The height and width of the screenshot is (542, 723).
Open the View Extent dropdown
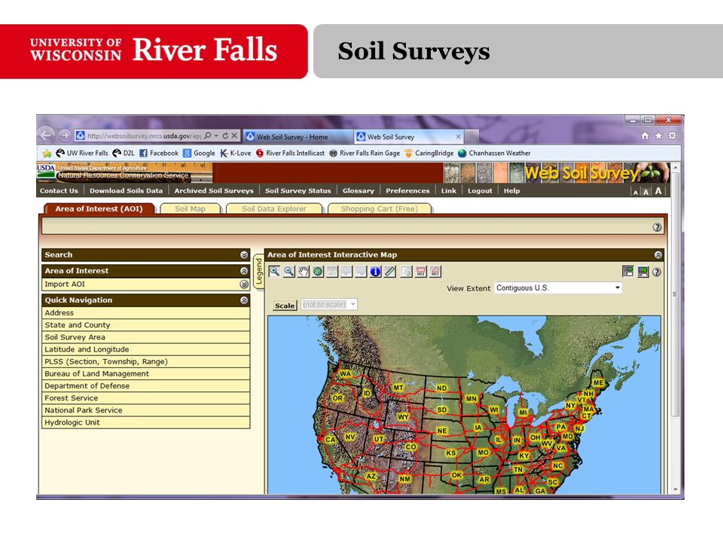[558, 288]
